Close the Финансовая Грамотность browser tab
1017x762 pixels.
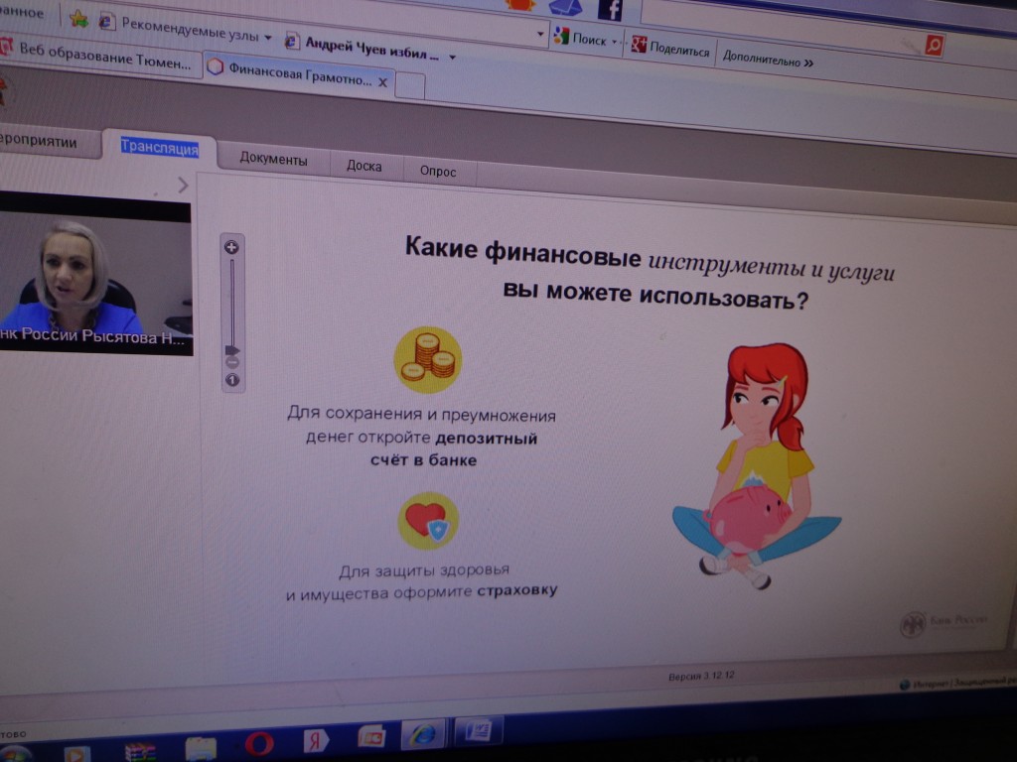[x=382, y=82]
